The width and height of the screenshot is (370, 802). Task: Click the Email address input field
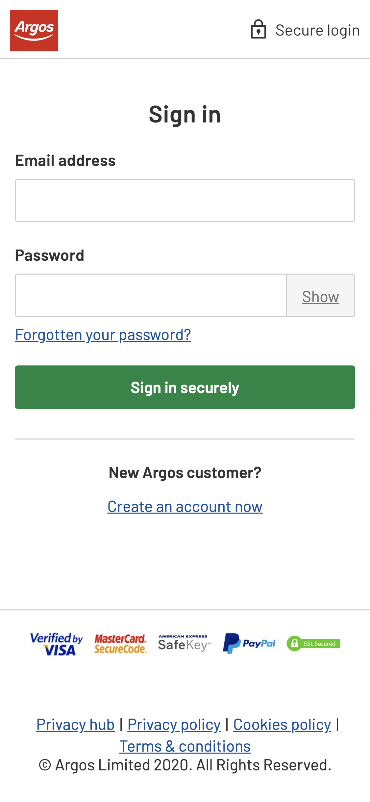point(185,200)
